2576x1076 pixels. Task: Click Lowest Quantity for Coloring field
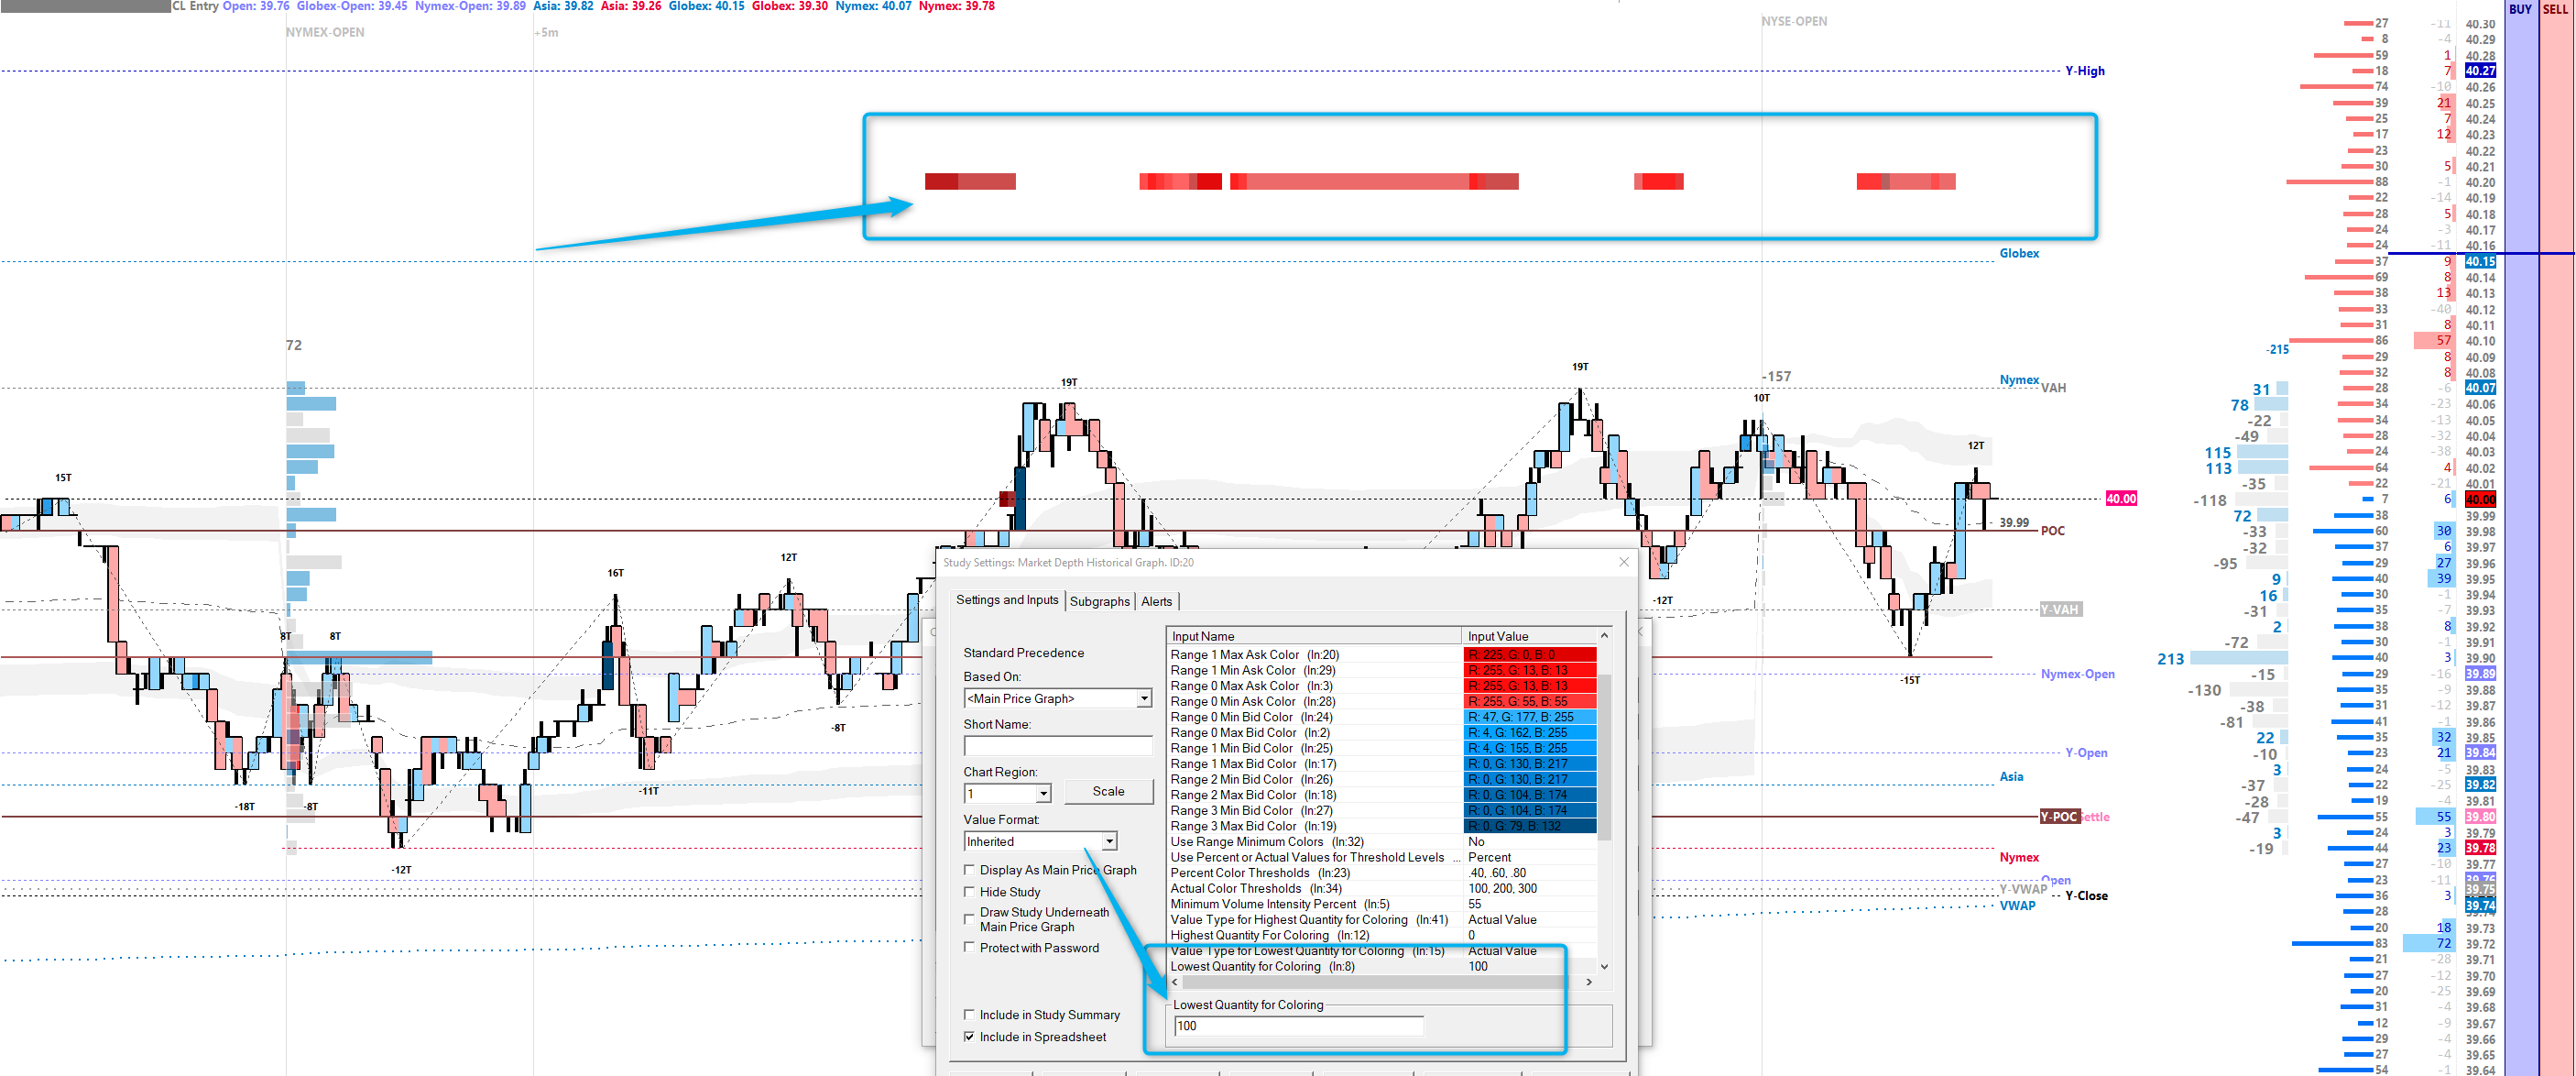(1298, 1026)
